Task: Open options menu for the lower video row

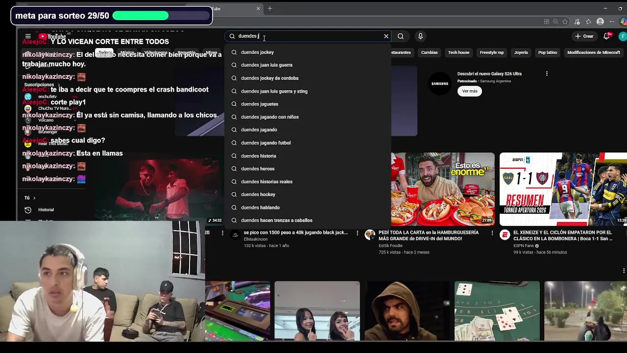Action: [x=624, y=271]
